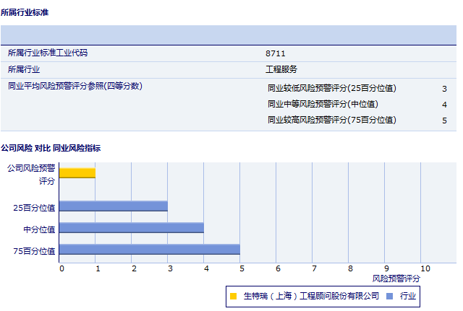The width and height of the screenshot is (463, 311).
Task: Click the industry code value 8711
Action: [276, 53]
